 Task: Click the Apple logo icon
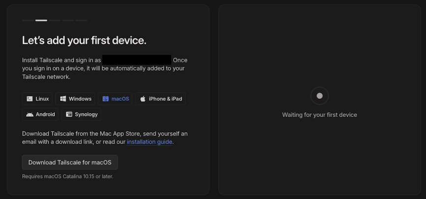(x=143, y=99)
